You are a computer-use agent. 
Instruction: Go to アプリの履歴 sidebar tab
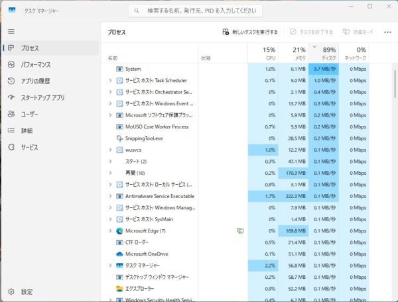(51, 81)
